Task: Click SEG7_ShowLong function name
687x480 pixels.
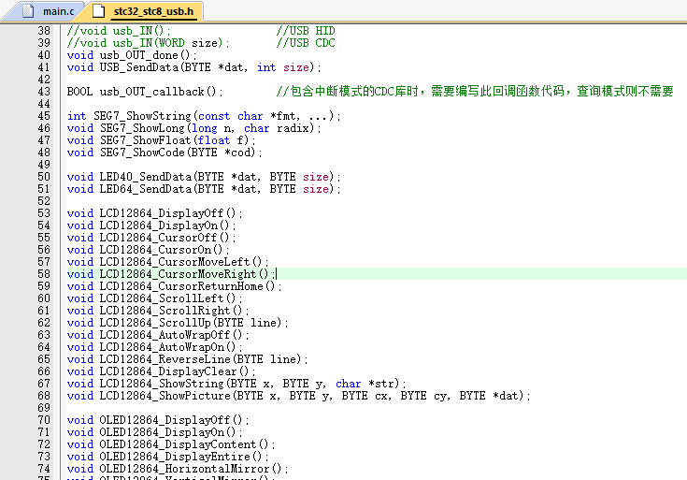Action: [x=142, y=128]
